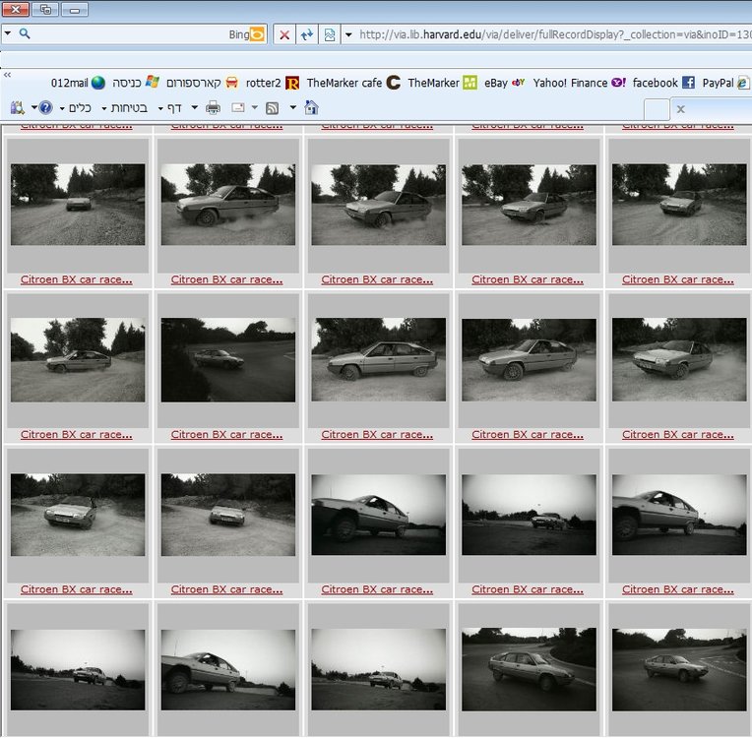Click the Stop loading X icon
752x738 pixels.
(283, 34)
